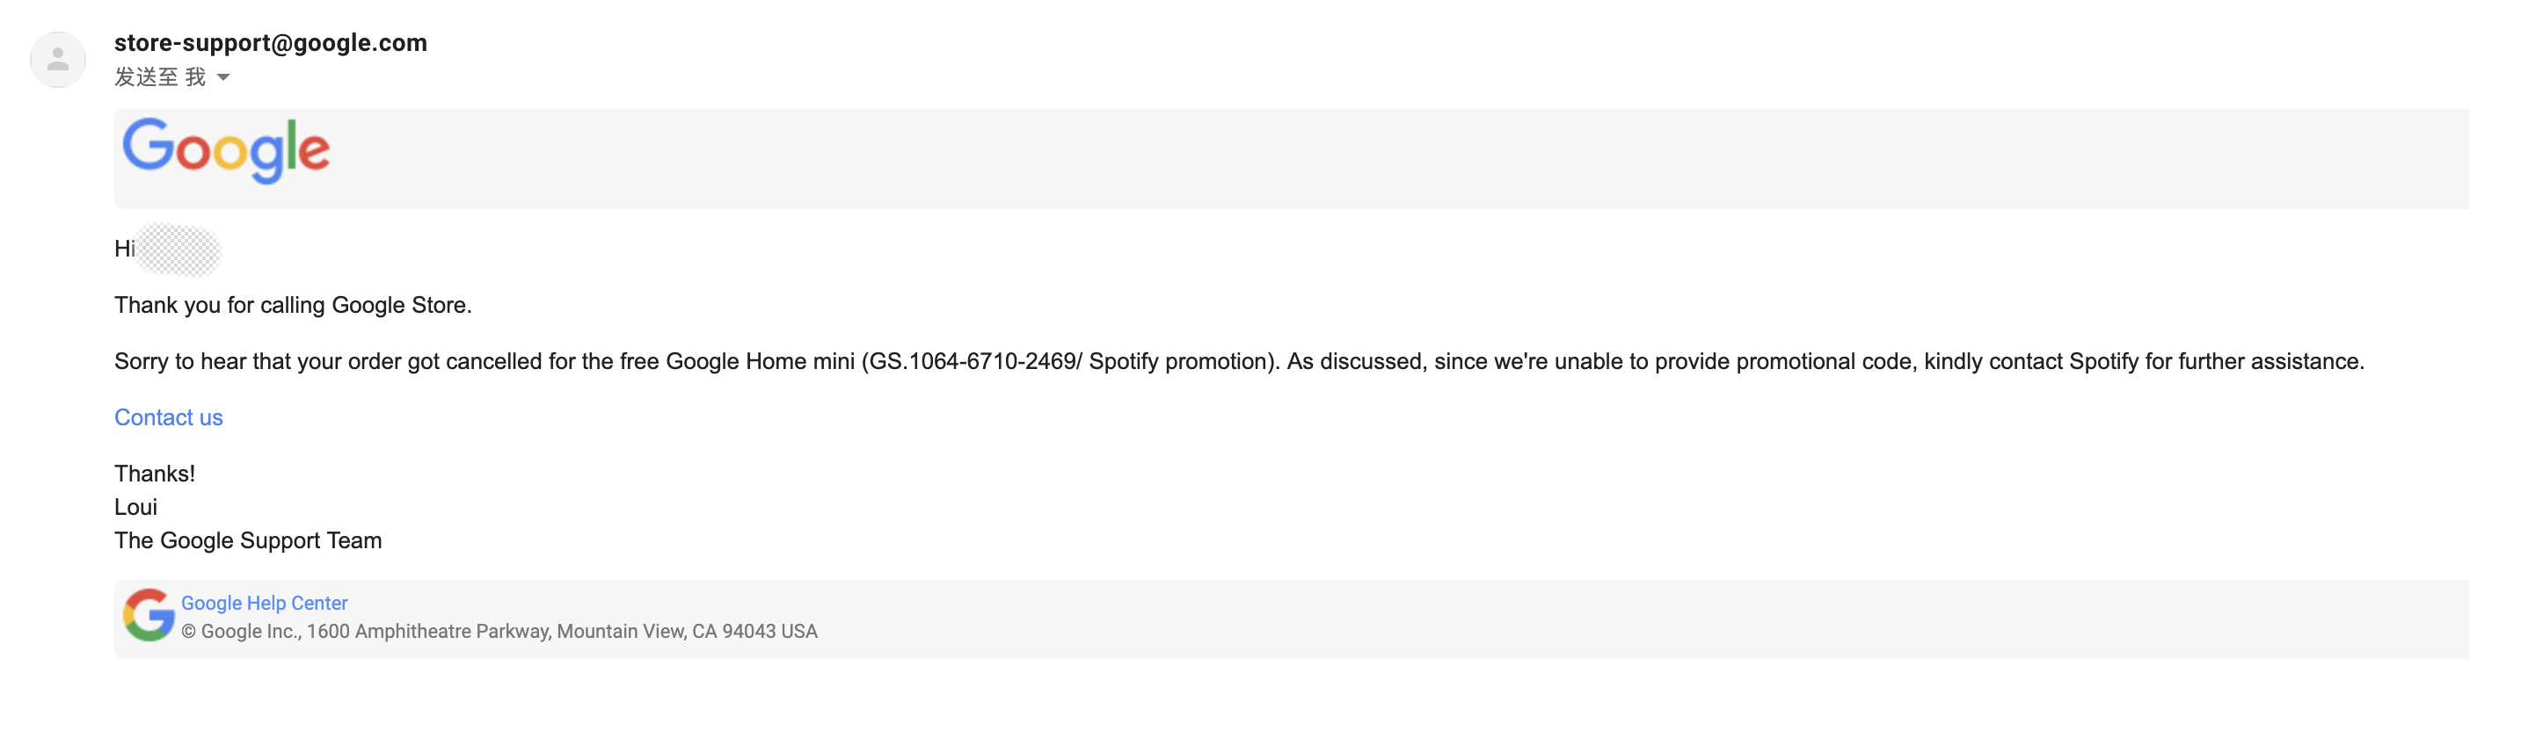The height and width of the screenshot is (731, 2543).
Task: Open the Contact us link
Action: point(169,417)
